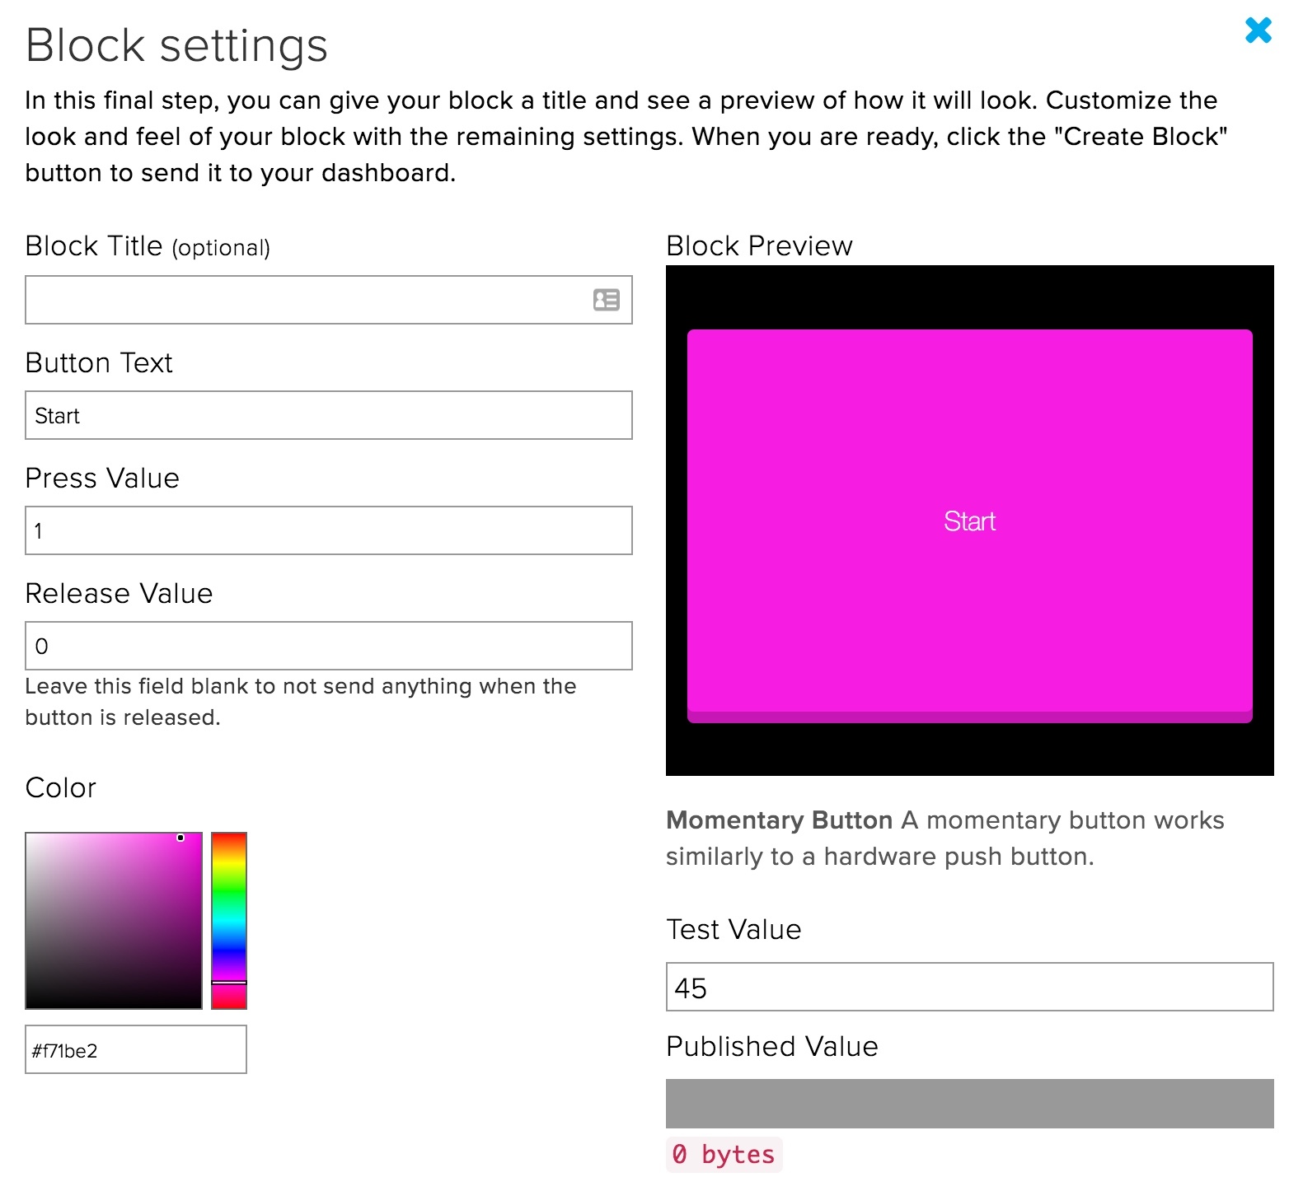The width and height of the screenshot is (1289, 1191).
Task: Pick a shade in the color saturation square
Action: point(114,921)
